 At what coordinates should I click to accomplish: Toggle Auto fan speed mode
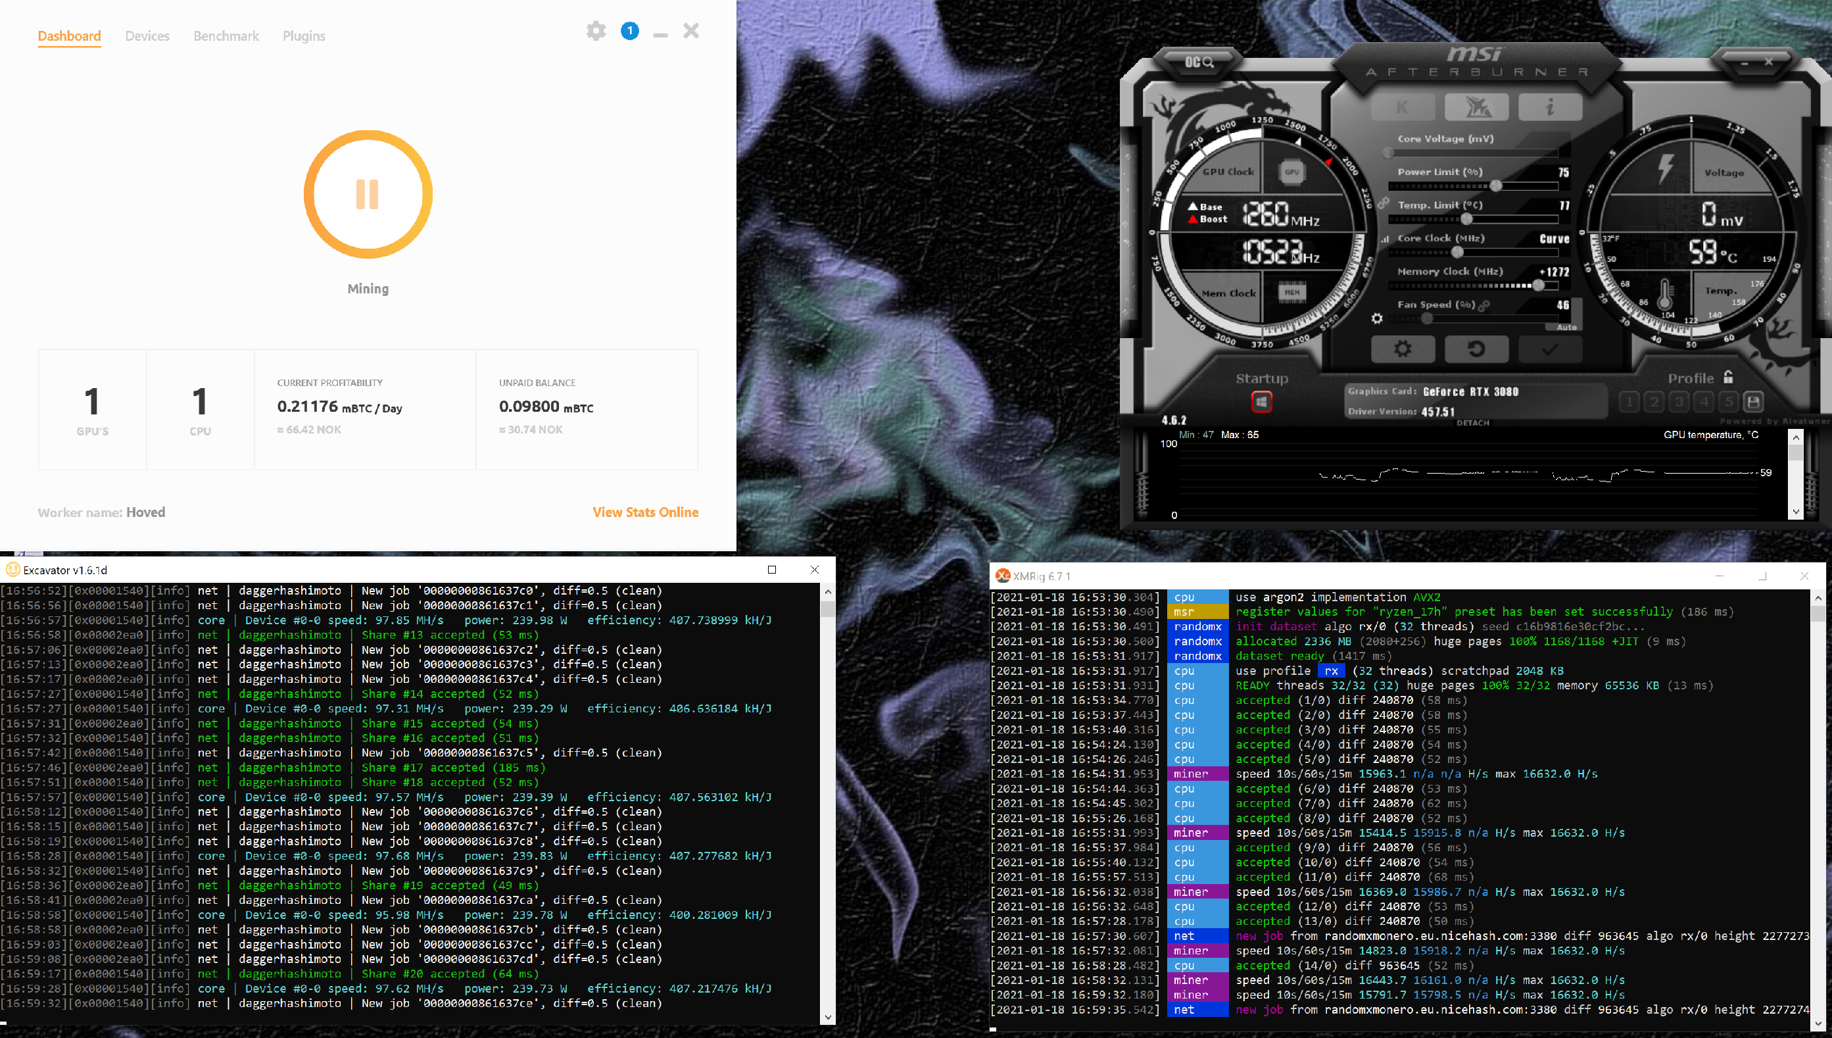pyautogui.click(x=1566, y=327)
